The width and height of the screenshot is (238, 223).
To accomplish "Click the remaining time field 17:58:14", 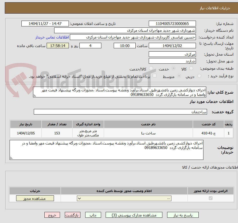I will coord(58,46).
